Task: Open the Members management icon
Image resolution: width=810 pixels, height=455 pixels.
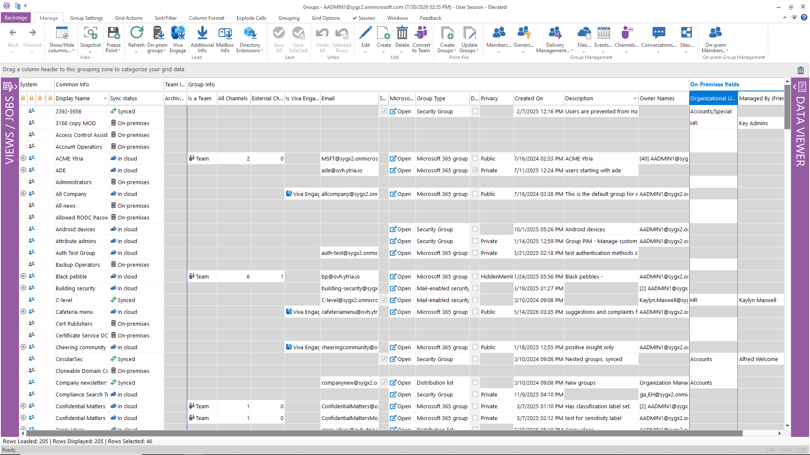Action: pos(499,33)
